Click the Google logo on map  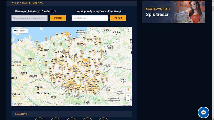17,104
